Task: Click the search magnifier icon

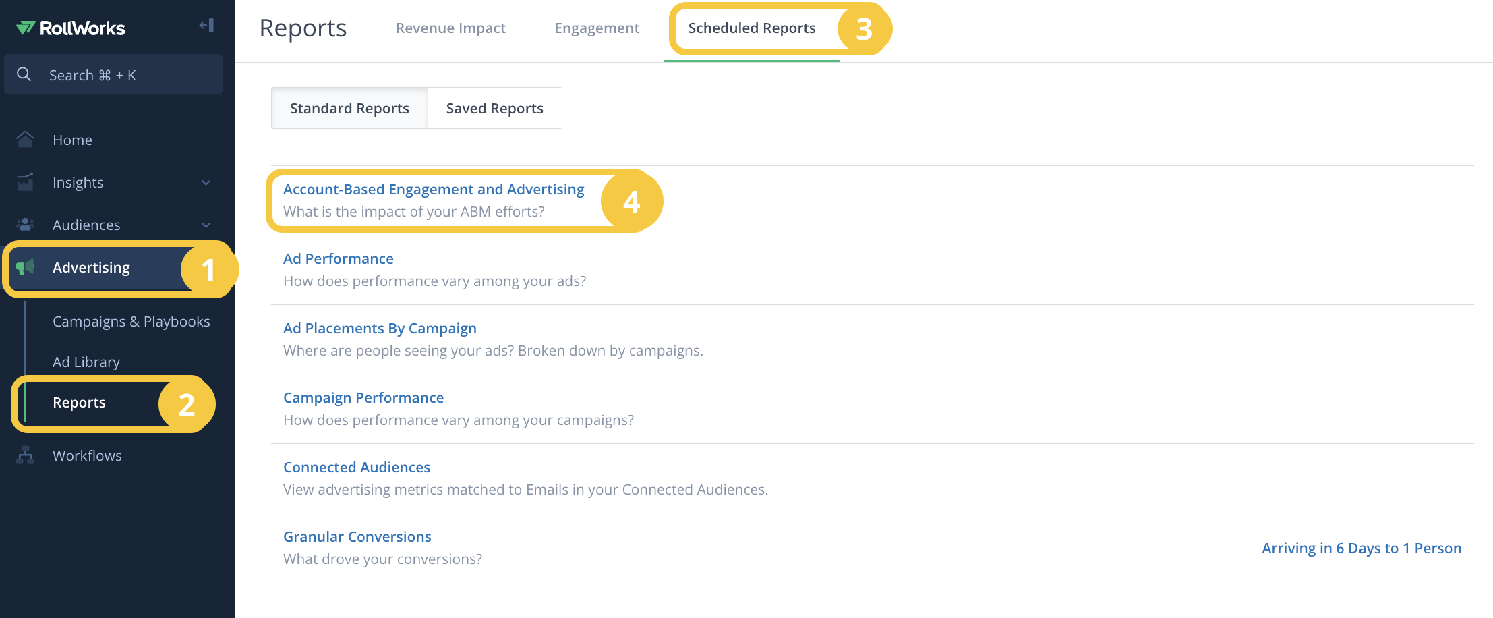Action: tap(24, 74)
